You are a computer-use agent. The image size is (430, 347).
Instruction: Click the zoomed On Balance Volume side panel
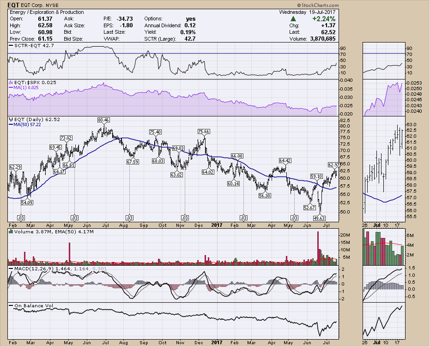pyautogui.click(x=384, y=321)
